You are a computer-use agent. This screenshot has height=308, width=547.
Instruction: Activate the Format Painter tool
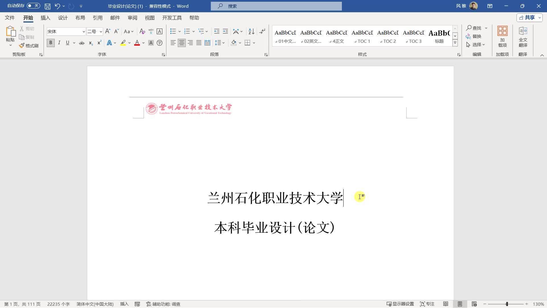click(28, 45)
